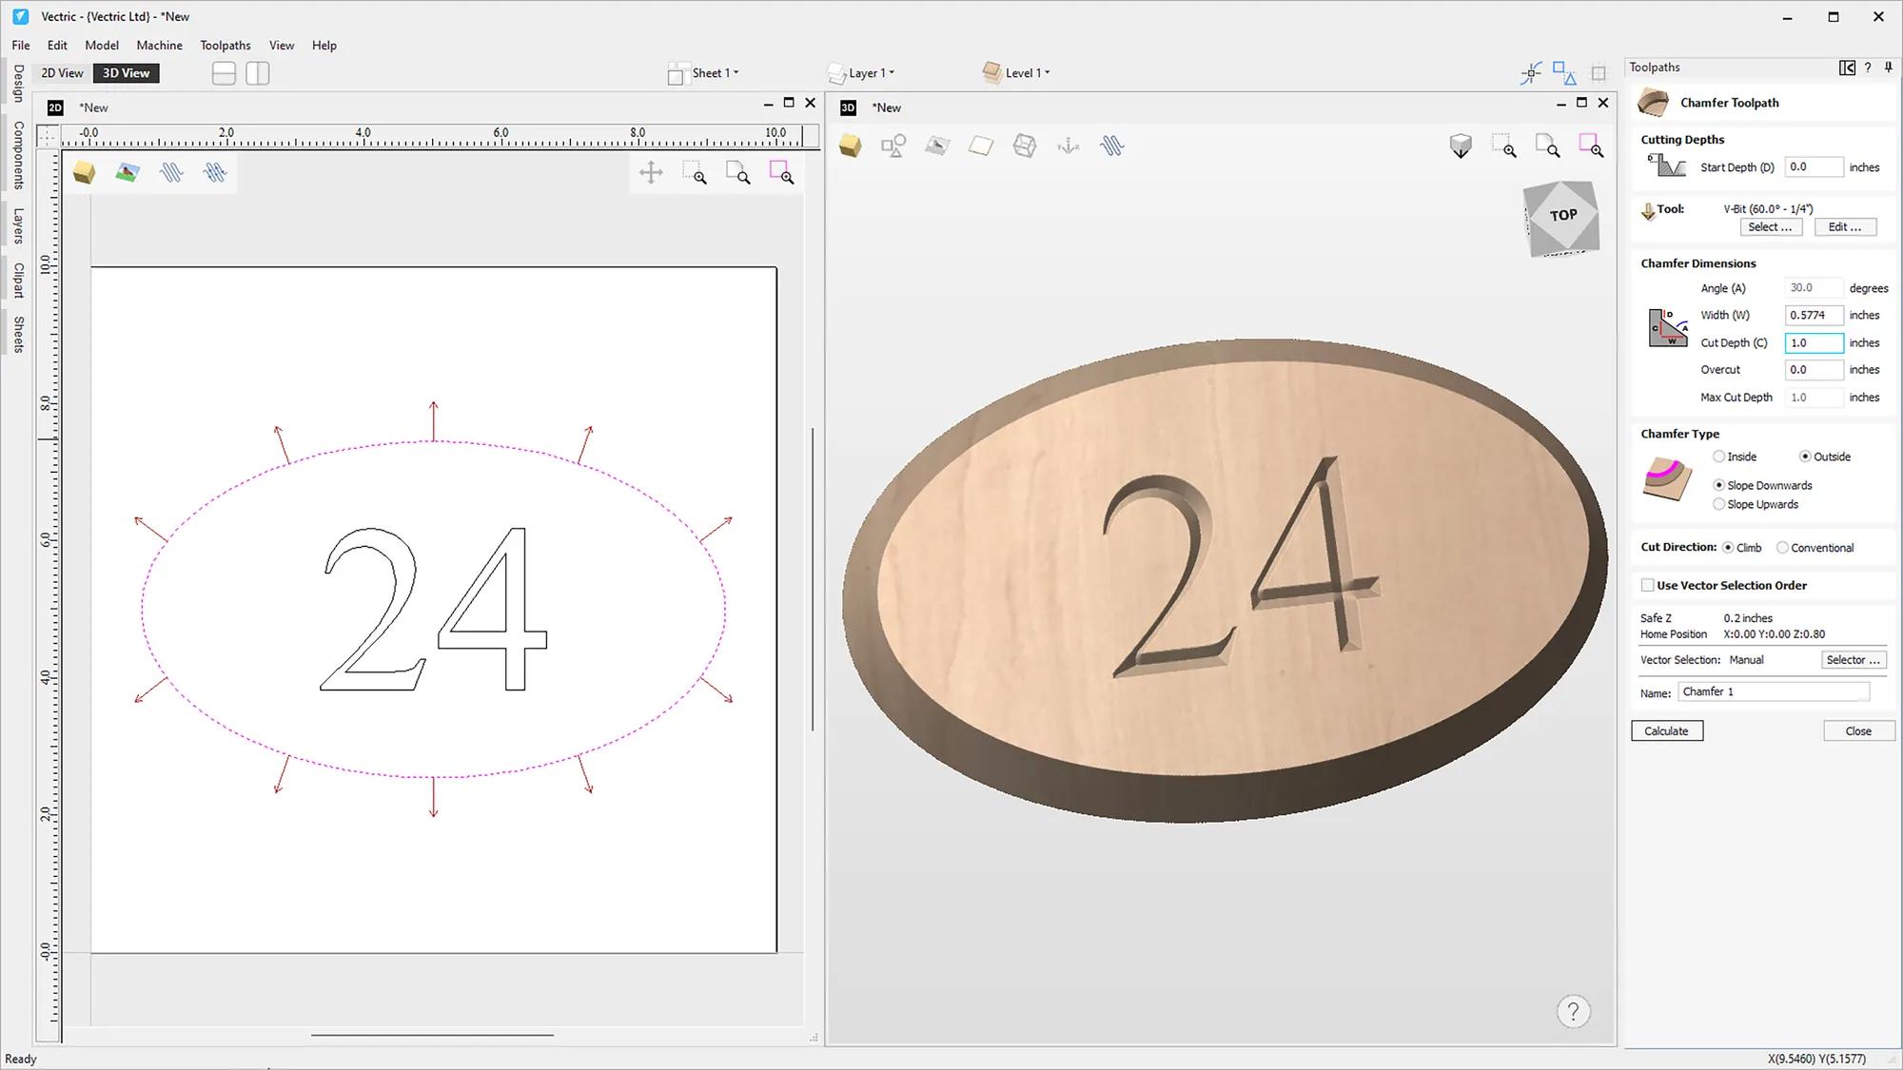The width and height of the screenshot is (1903, 1070).
Task: Enable Use Vector Selection Order checkbox
Action: [1647, 585]
